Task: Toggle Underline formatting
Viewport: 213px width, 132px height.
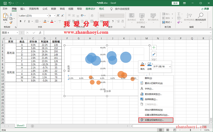Action: tap(29, 21)
